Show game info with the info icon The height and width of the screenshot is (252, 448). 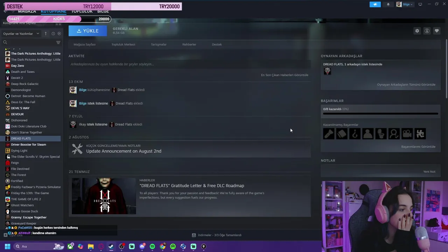(427, 31)
